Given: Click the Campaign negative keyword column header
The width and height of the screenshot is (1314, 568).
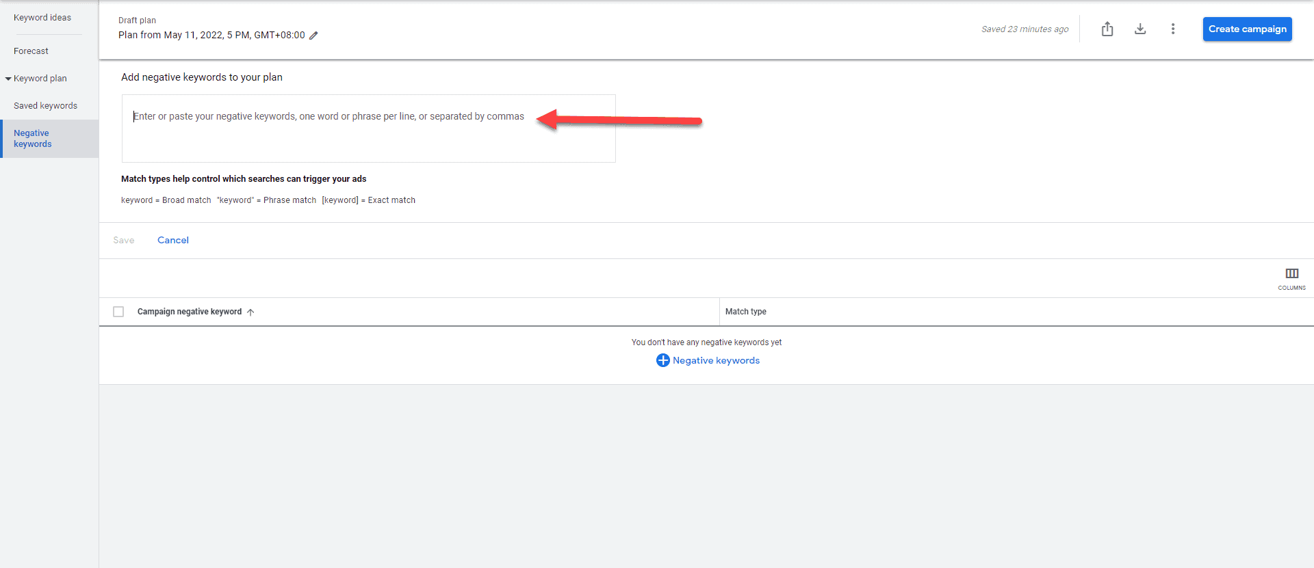Looking at the screenshot, I should (190, 312).
